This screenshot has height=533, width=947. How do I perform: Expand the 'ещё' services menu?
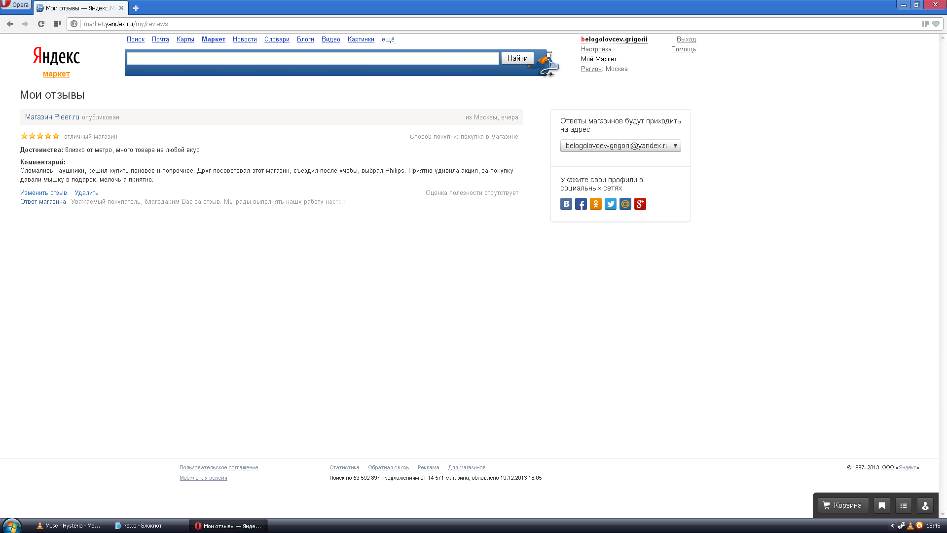(388, 39)
